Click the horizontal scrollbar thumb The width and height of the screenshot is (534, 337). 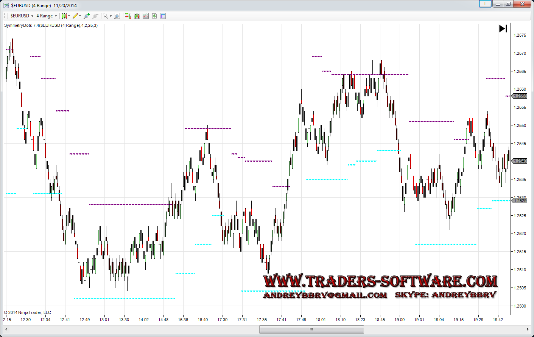[x=311, y=329]
